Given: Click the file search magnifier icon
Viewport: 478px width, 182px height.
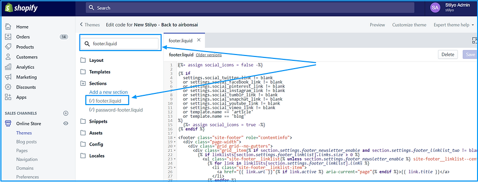Looking at the screenshot, I should [87, 44].
